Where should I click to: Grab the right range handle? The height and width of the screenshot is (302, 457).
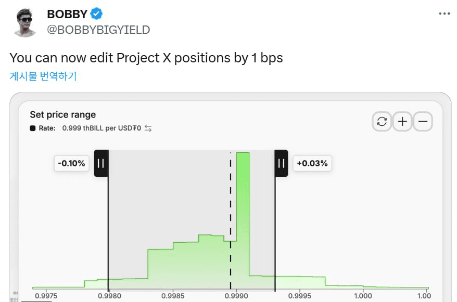(x=281, y=163)
